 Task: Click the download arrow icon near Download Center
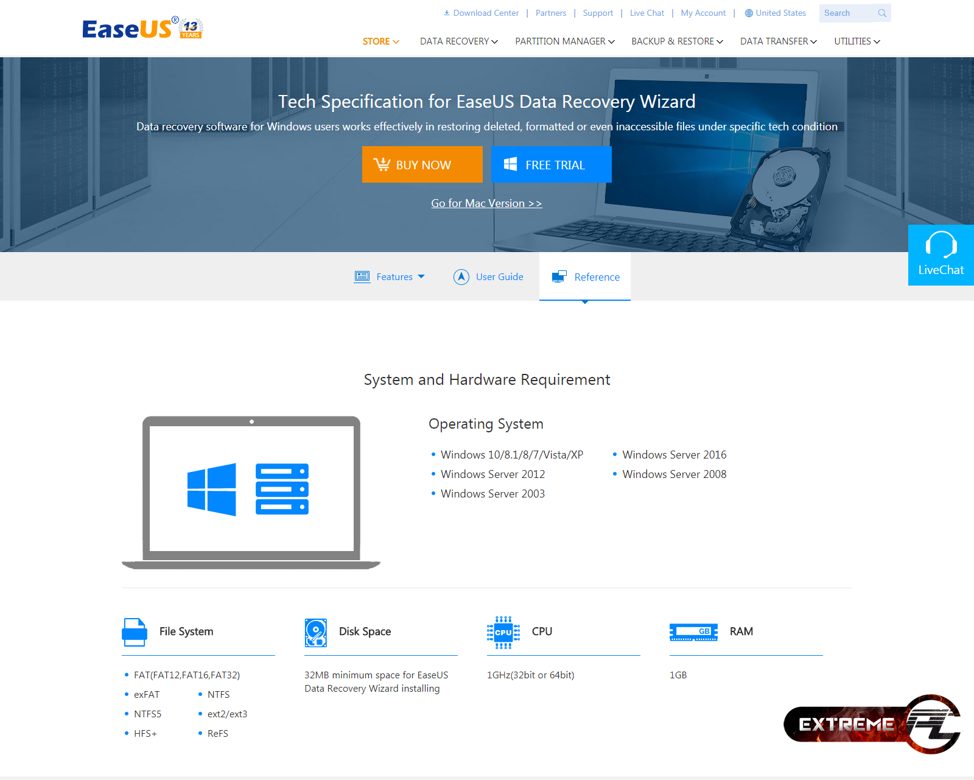447,13
